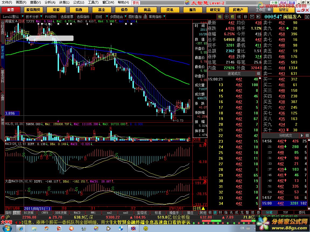Click the 龙 icon in bottom row
Image resolution: width=310 pixels, height=232 pixels.
click(242, 212)
